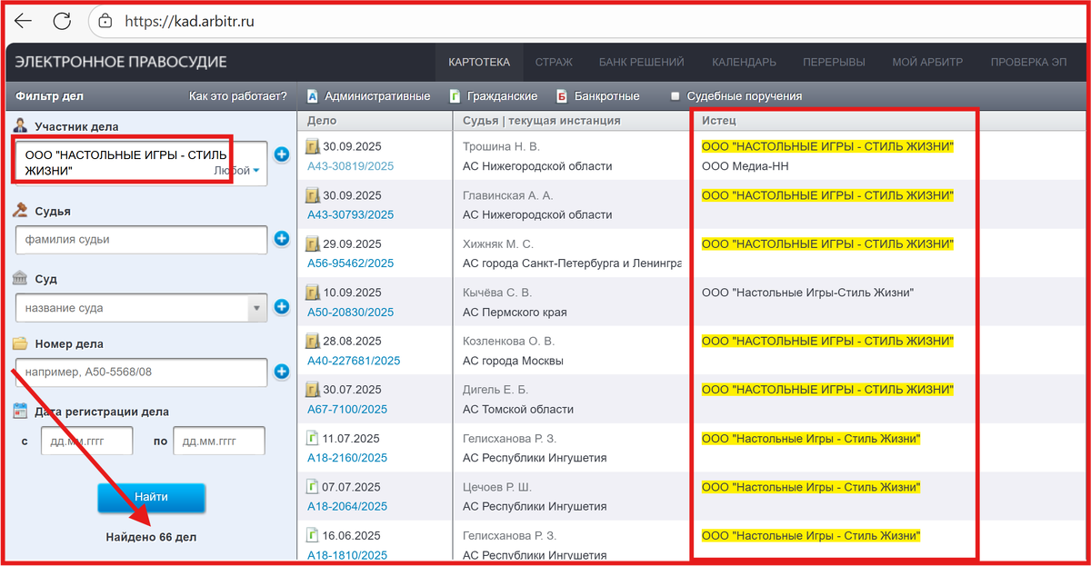1091x566 pixels.
Task: Expand the название суда dropdown arrow
Action: click(x=257, y=308)
